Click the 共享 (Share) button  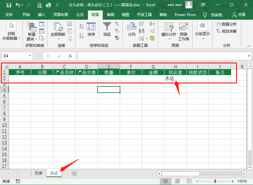tap(243, 14)
